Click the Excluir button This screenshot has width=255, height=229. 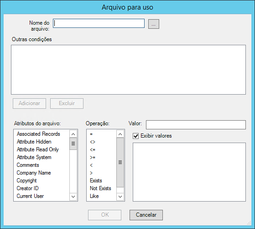(x=67, y=103)
